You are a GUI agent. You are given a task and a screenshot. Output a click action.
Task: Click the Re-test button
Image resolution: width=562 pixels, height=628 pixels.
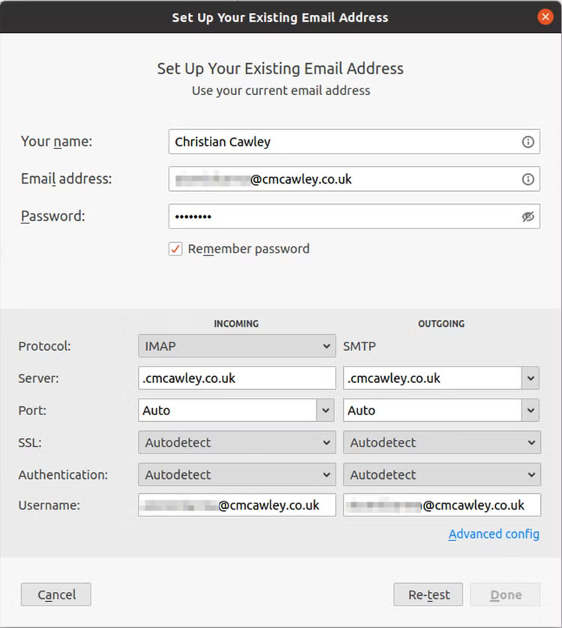point(428,594)
